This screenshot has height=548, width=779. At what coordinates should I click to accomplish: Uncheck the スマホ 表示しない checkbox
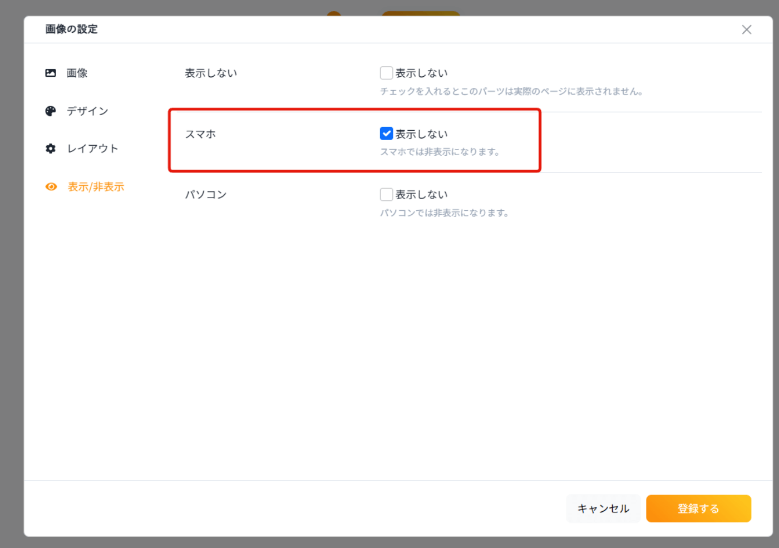click(386, 134)
